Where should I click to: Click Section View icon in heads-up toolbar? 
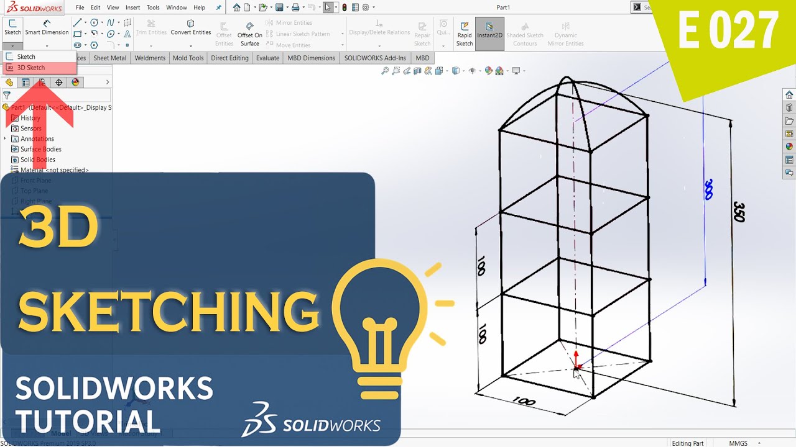pos(417,71)
